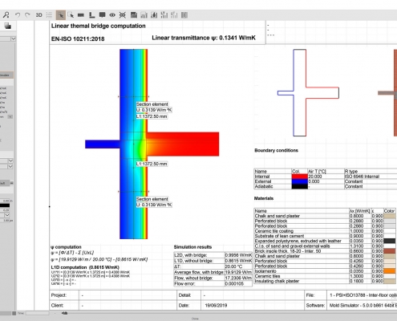Click 'Substrate of lean cement' material row

(325, 236)
